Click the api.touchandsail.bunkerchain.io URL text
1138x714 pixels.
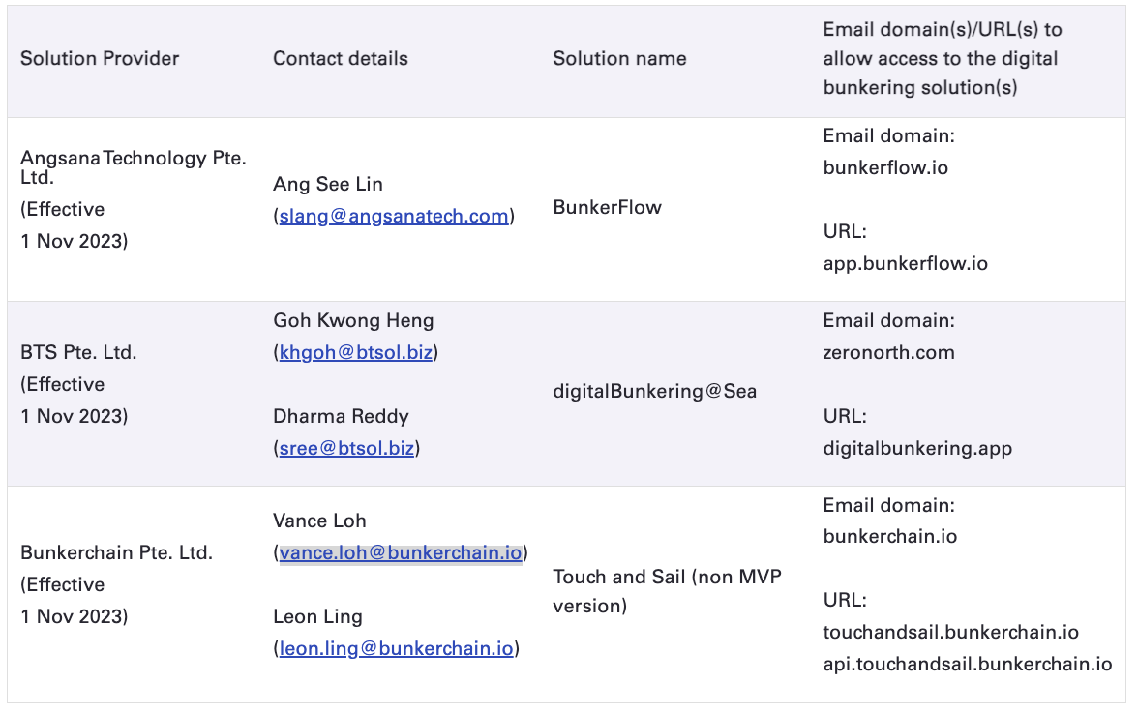(967, 664)
